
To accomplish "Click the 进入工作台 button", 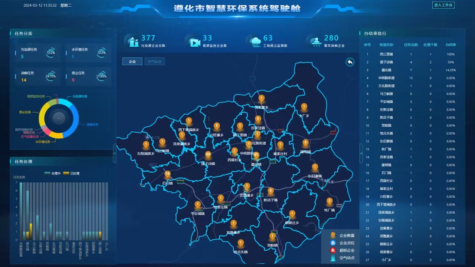I will click(x=443, y=5).
